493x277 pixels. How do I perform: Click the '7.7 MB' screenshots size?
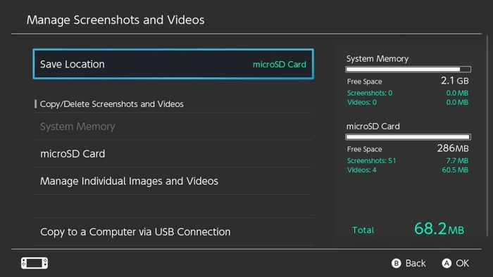(457, 160)
